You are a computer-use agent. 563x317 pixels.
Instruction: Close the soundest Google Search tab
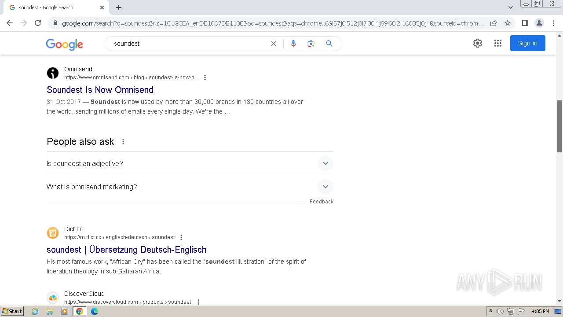(x=102, y=7)
